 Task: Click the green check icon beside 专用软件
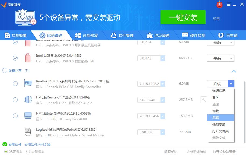point(5,144)
